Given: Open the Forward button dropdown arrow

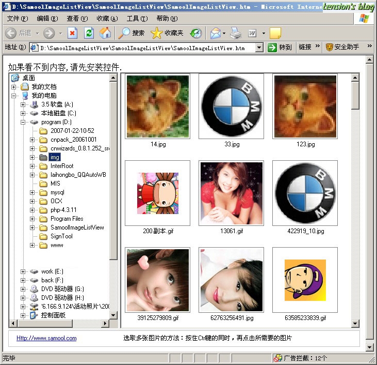Looking at the screenshot, I should 60,33.
